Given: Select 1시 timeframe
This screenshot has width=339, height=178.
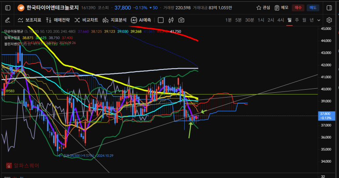Looking at the screenshot, I should (x=261, y=20).
